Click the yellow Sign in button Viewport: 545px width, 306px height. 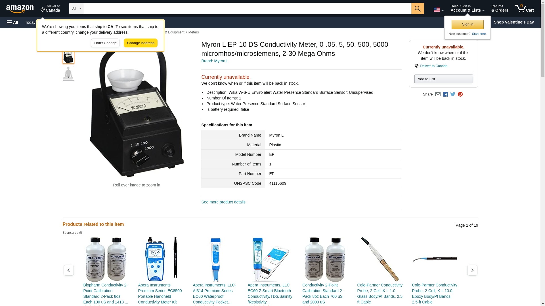pos(468,24)
